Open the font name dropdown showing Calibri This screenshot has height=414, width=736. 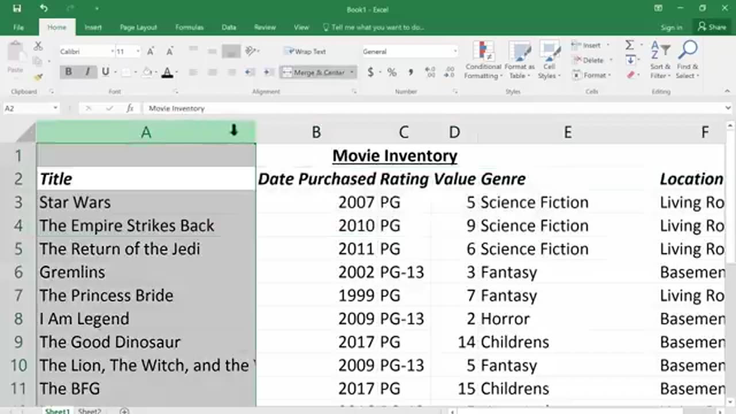(x=112, y=52)
